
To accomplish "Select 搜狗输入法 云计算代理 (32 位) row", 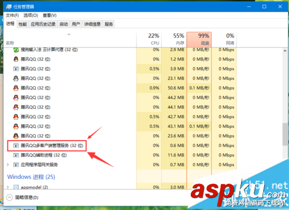I will tap(49, 50).
